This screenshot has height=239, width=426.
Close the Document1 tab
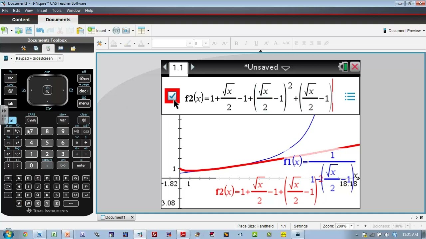(x=132, y=217)
